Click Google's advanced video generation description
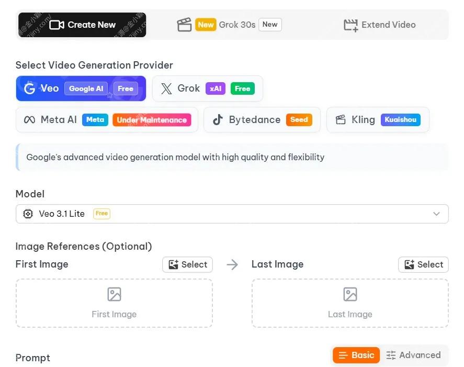 pos(175,157)
